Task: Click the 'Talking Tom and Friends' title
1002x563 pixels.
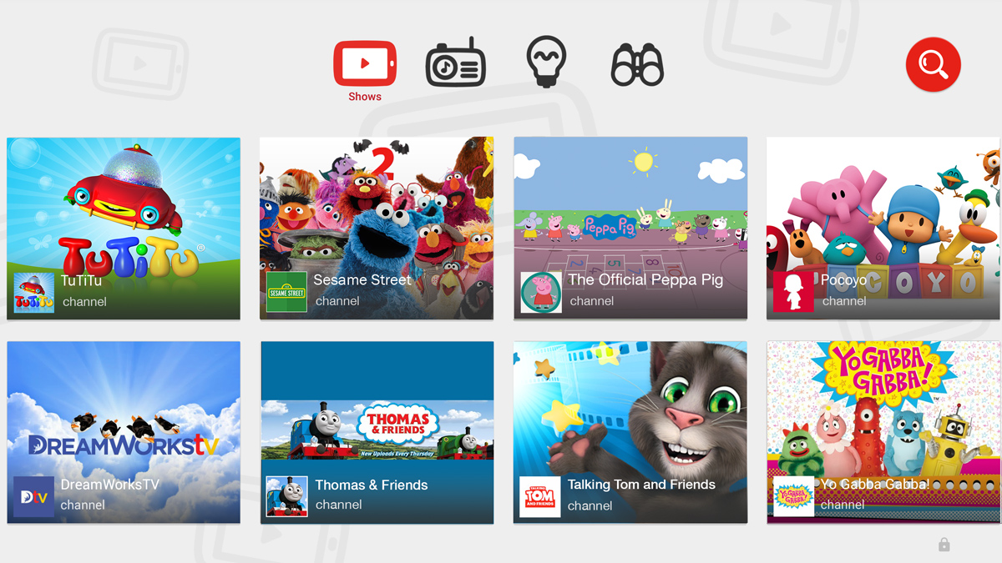Action: coord(641,485)
